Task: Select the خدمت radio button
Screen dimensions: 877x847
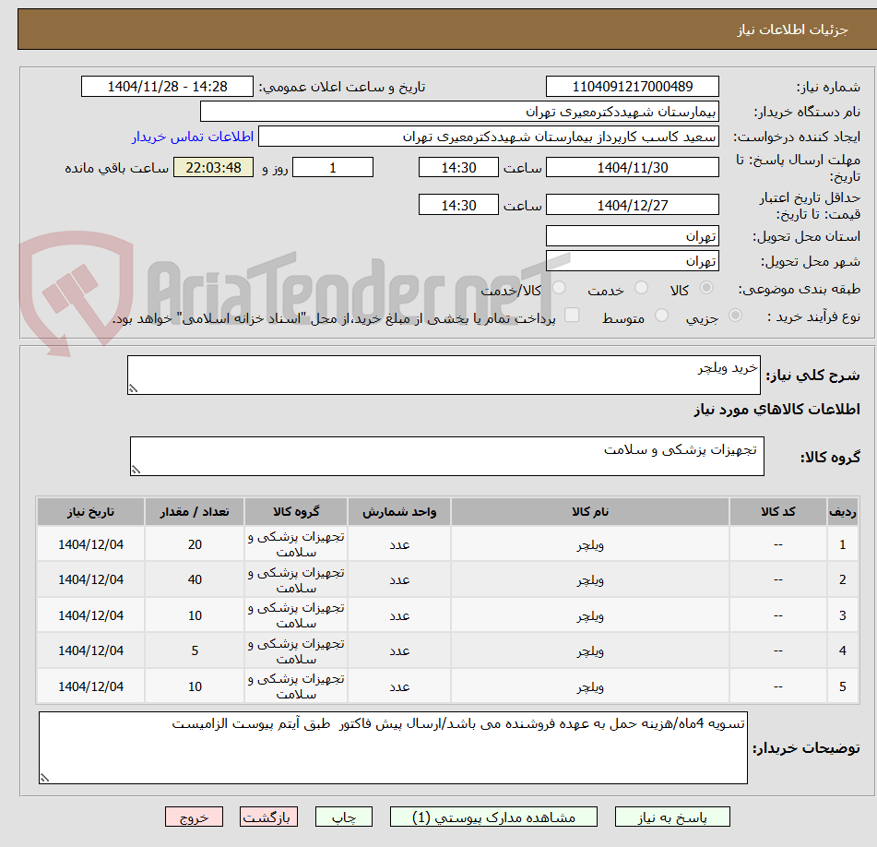Action: click(641, 288)
